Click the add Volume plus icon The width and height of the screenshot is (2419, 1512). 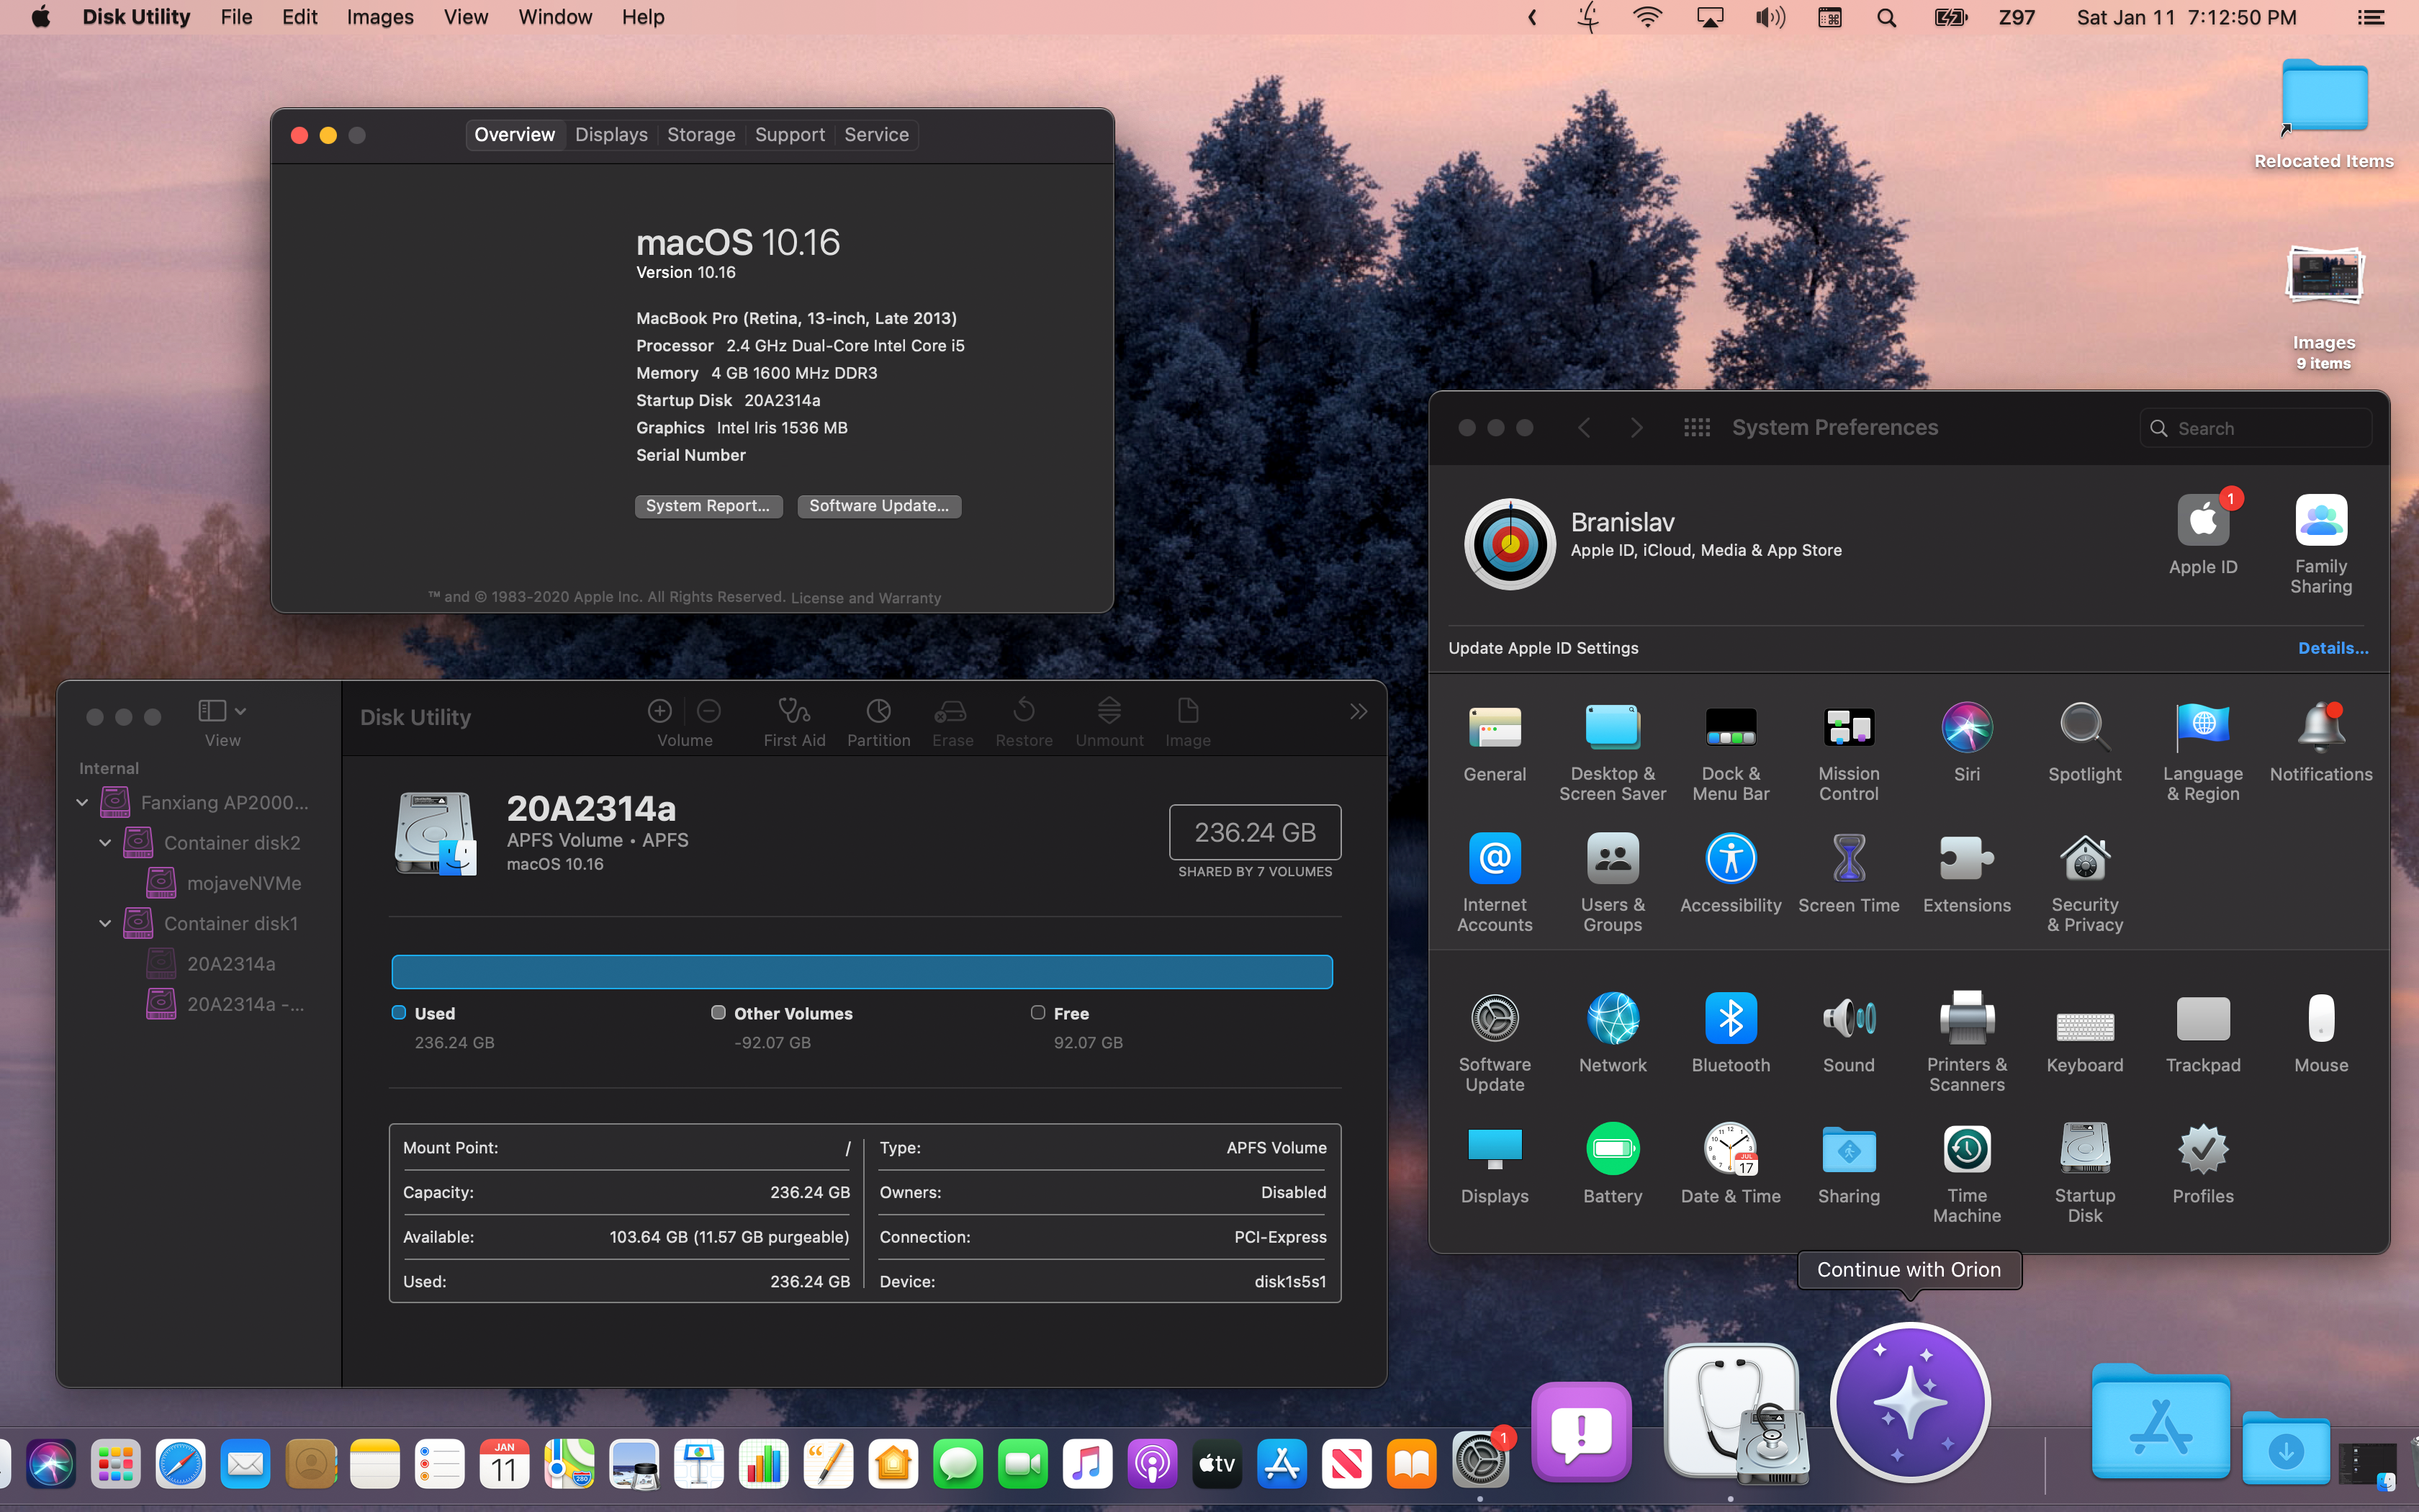(659, 711)
